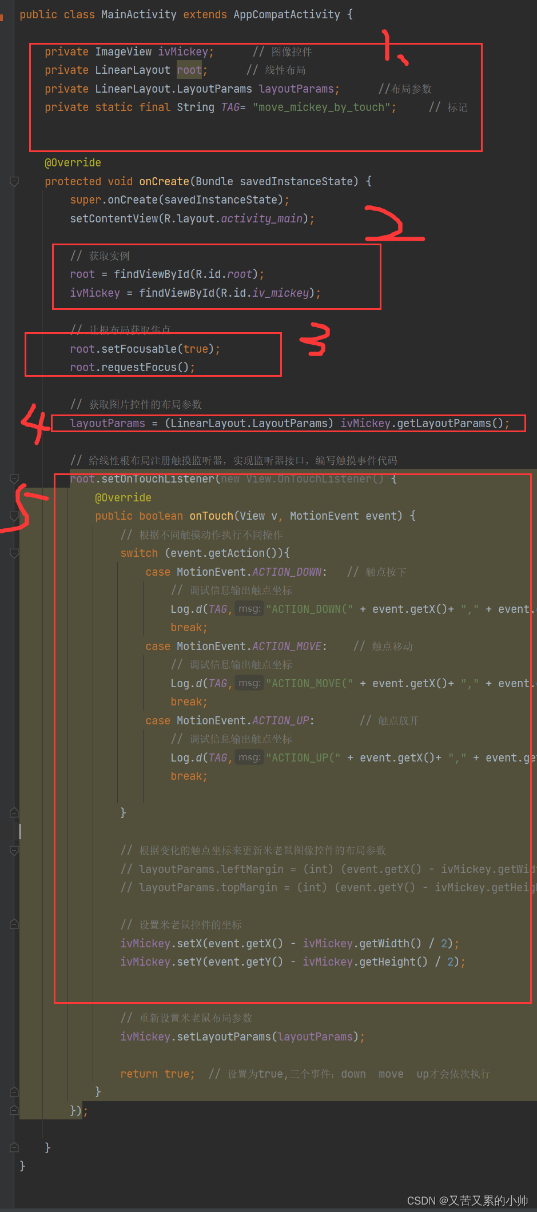
Task: Click the ACTION_MOVE case constant
Action: tap(287, 647)
